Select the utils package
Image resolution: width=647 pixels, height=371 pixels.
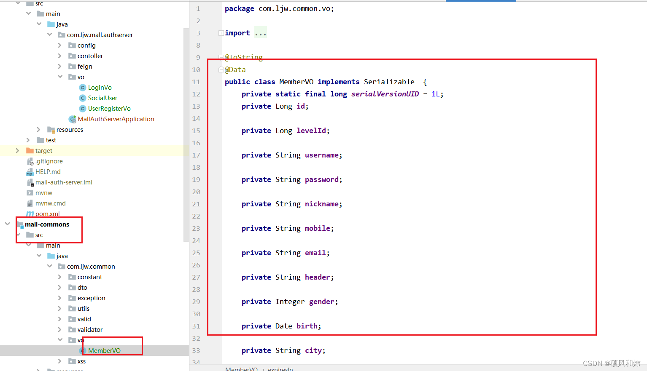tap(84, 309)
